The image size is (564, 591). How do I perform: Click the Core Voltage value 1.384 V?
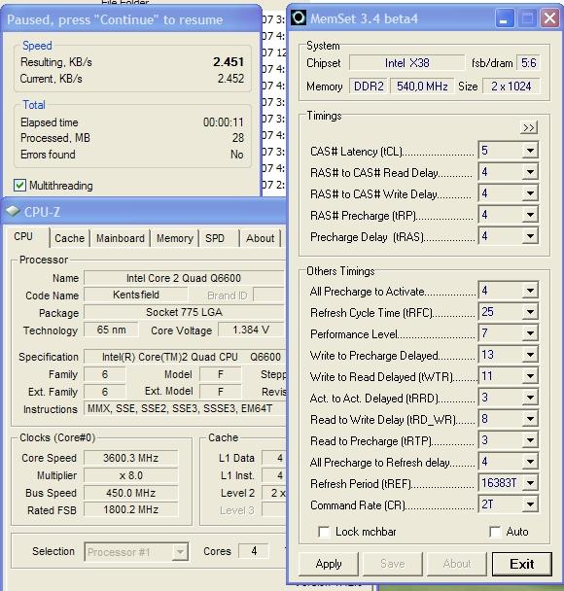tap(251, 330)
